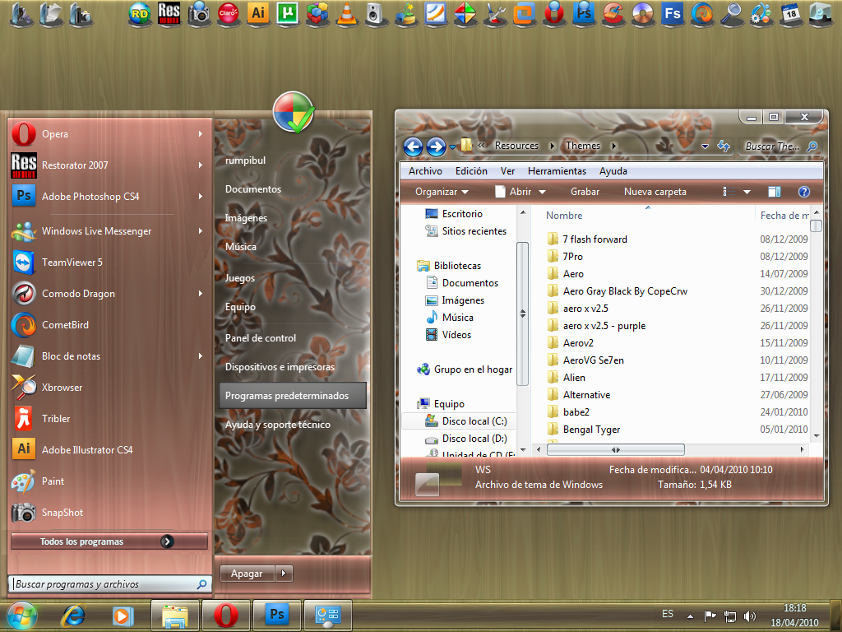The width and height of the screenshot is (842, 632).
Task: Open address bar history dropdown
Action: [705, 146]
